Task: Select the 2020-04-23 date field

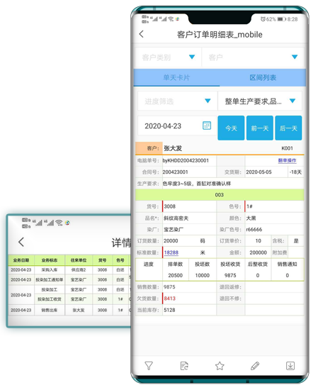Action: pyautogui.click(x=177, y=126)
